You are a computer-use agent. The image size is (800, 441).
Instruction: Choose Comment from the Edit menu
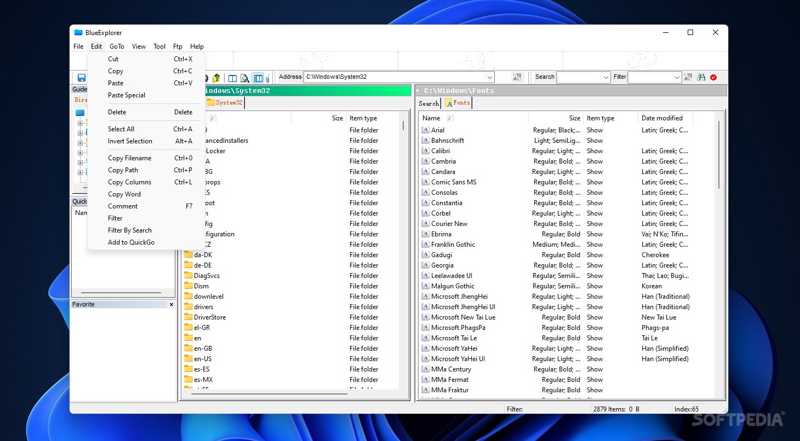point(146,206)
